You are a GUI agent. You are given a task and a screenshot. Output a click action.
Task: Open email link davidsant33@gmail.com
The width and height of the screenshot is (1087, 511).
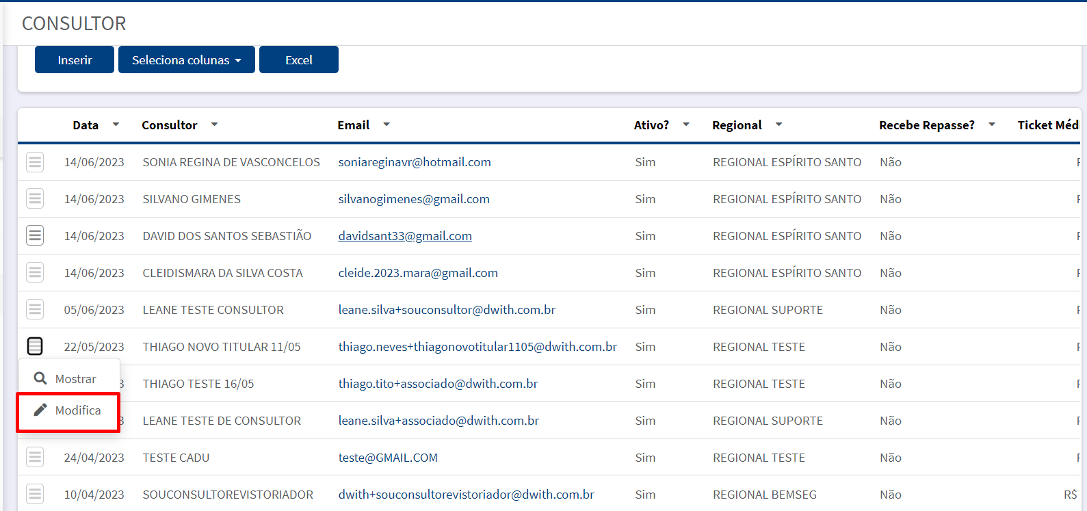pos(405,236)
